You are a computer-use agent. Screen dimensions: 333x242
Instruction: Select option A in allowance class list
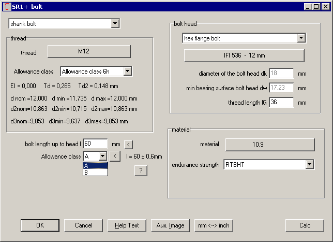point(95,166)
